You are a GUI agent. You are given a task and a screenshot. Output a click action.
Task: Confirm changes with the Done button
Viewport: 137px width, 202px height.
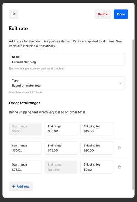pos(121,14)
